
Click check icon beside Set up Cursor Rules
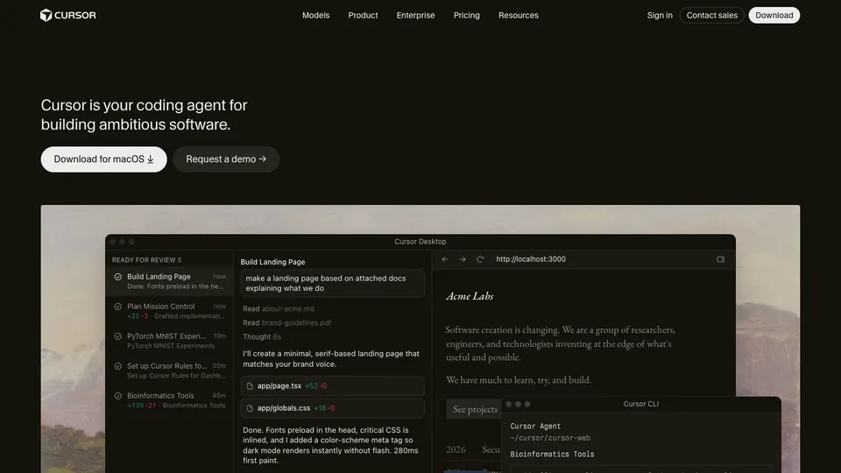(118, 366)
